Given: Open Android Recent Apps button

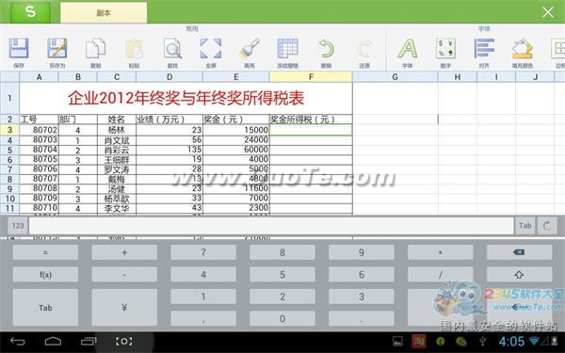Looking at the screenshot, I should (89, 341).
